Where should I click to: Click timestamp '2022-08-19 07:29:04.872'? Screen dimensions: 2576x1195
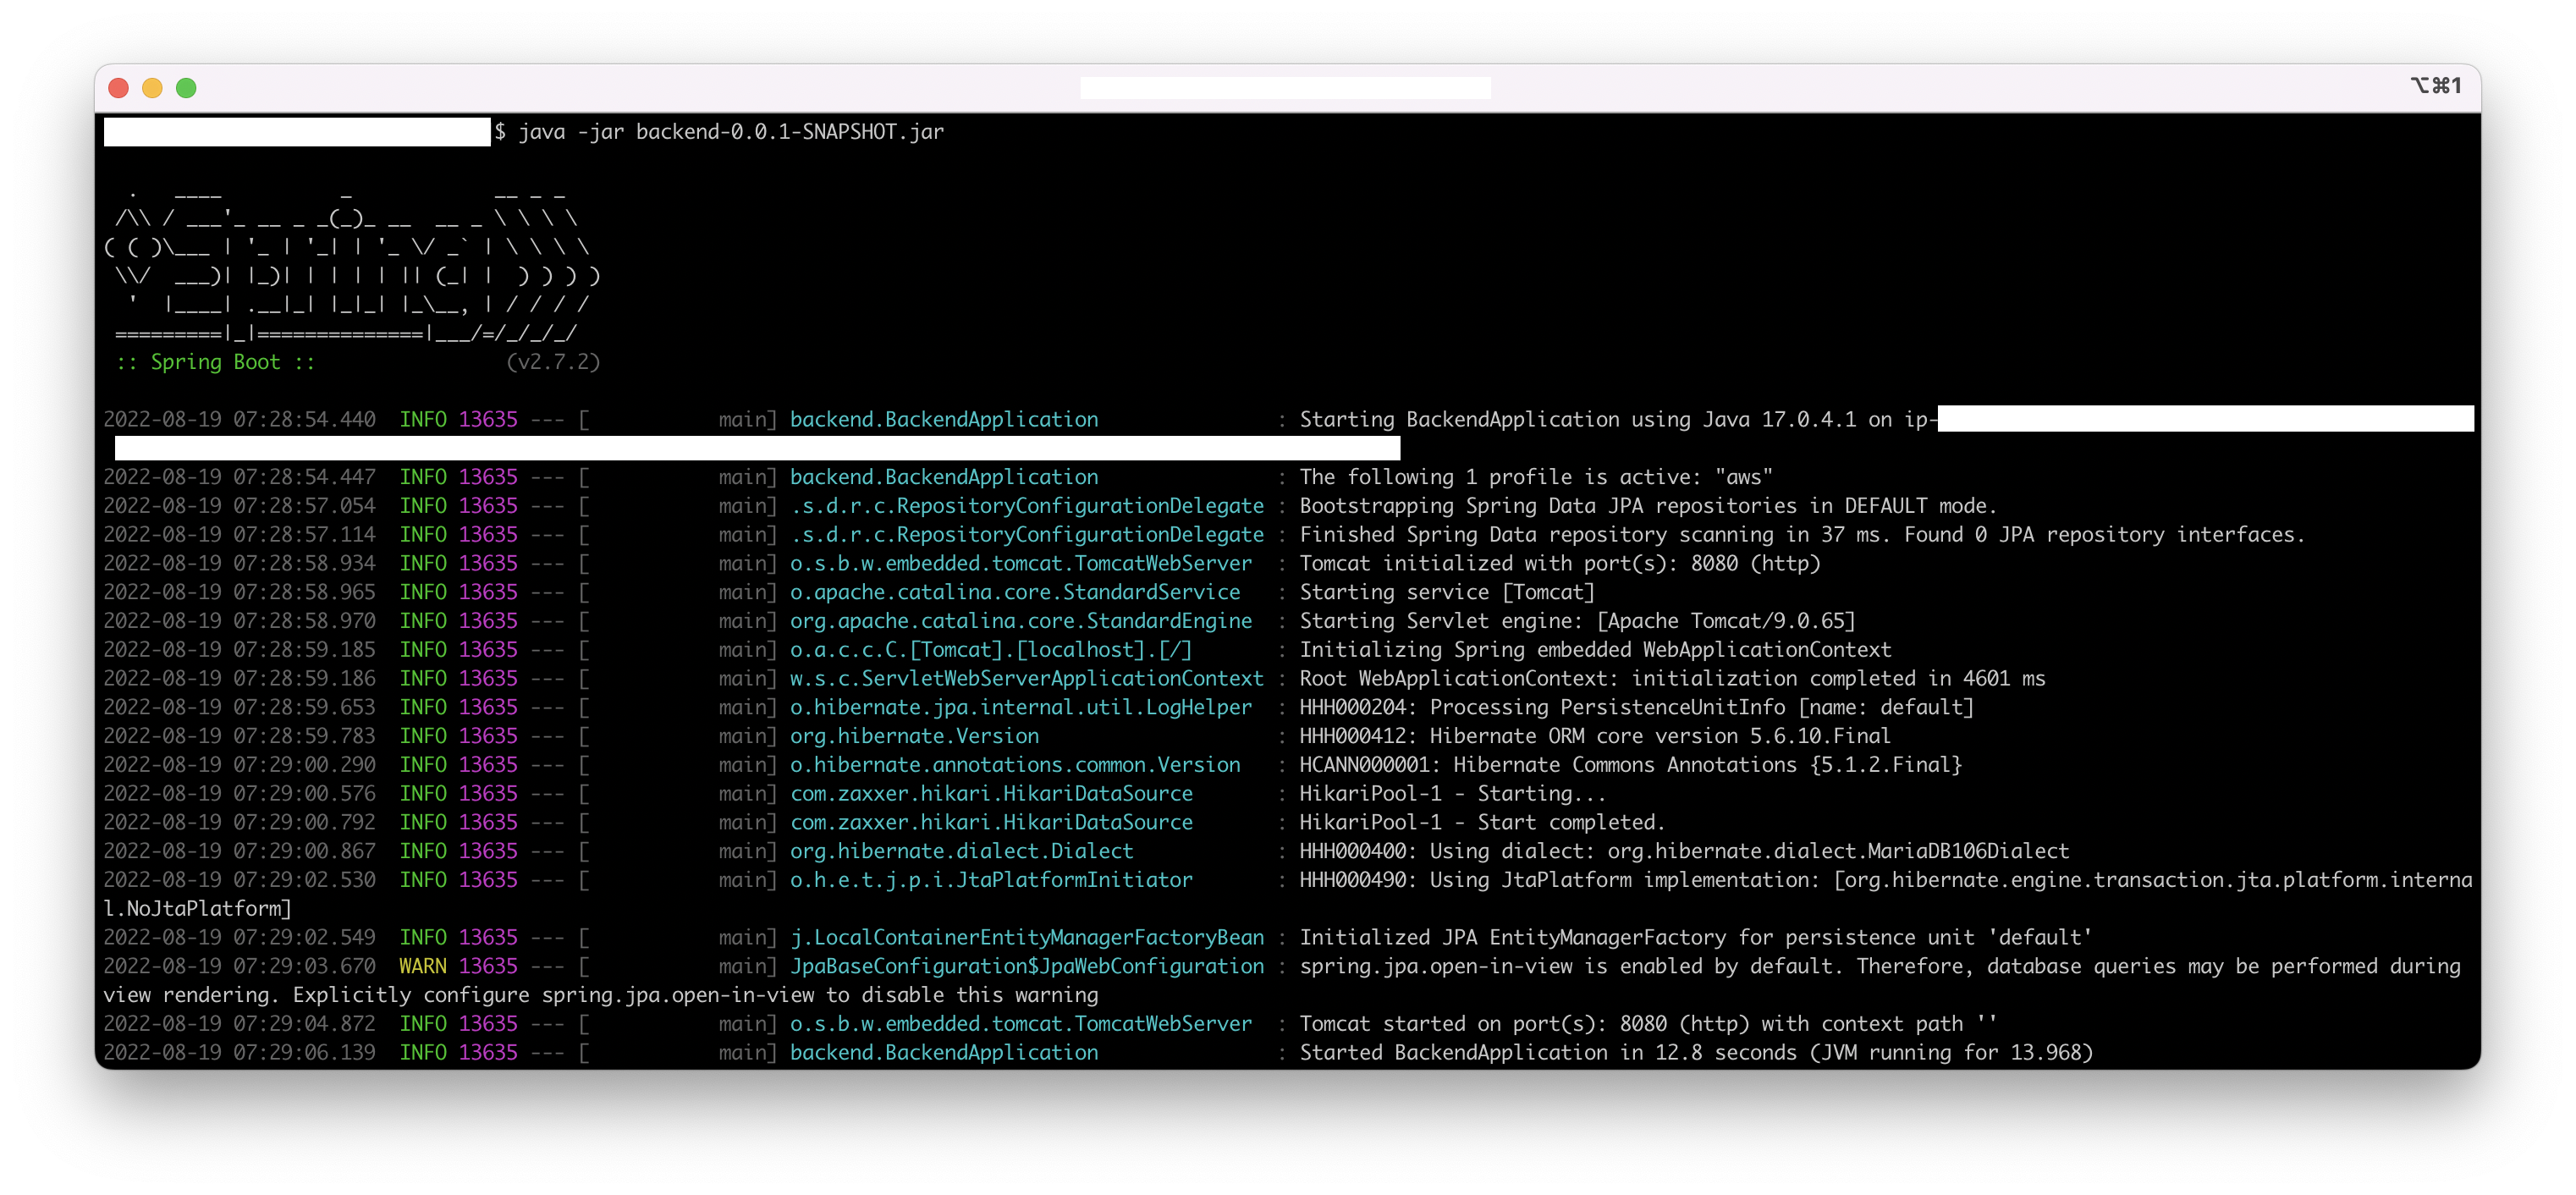click(x=240, y=1025)
